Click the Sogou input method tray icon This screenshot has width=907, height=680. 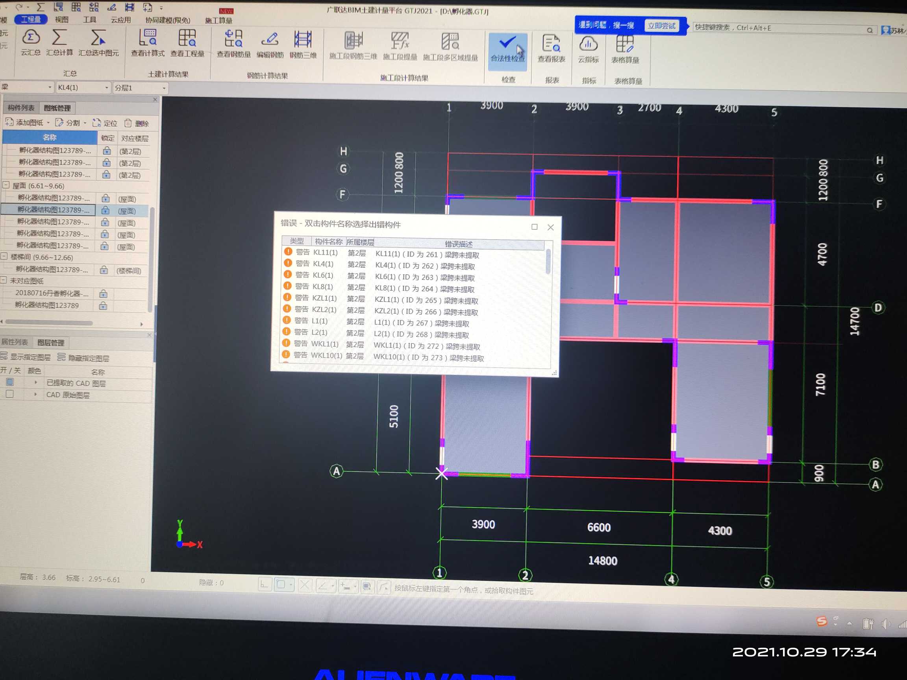tap(821, 621)
